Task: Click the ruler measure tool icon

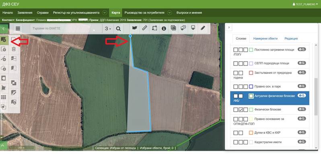Action: click(x=144, y=29)
